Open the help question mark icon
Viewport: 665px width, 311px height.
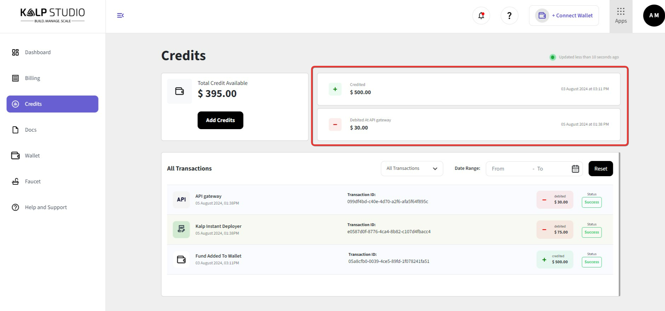[509, 16]
